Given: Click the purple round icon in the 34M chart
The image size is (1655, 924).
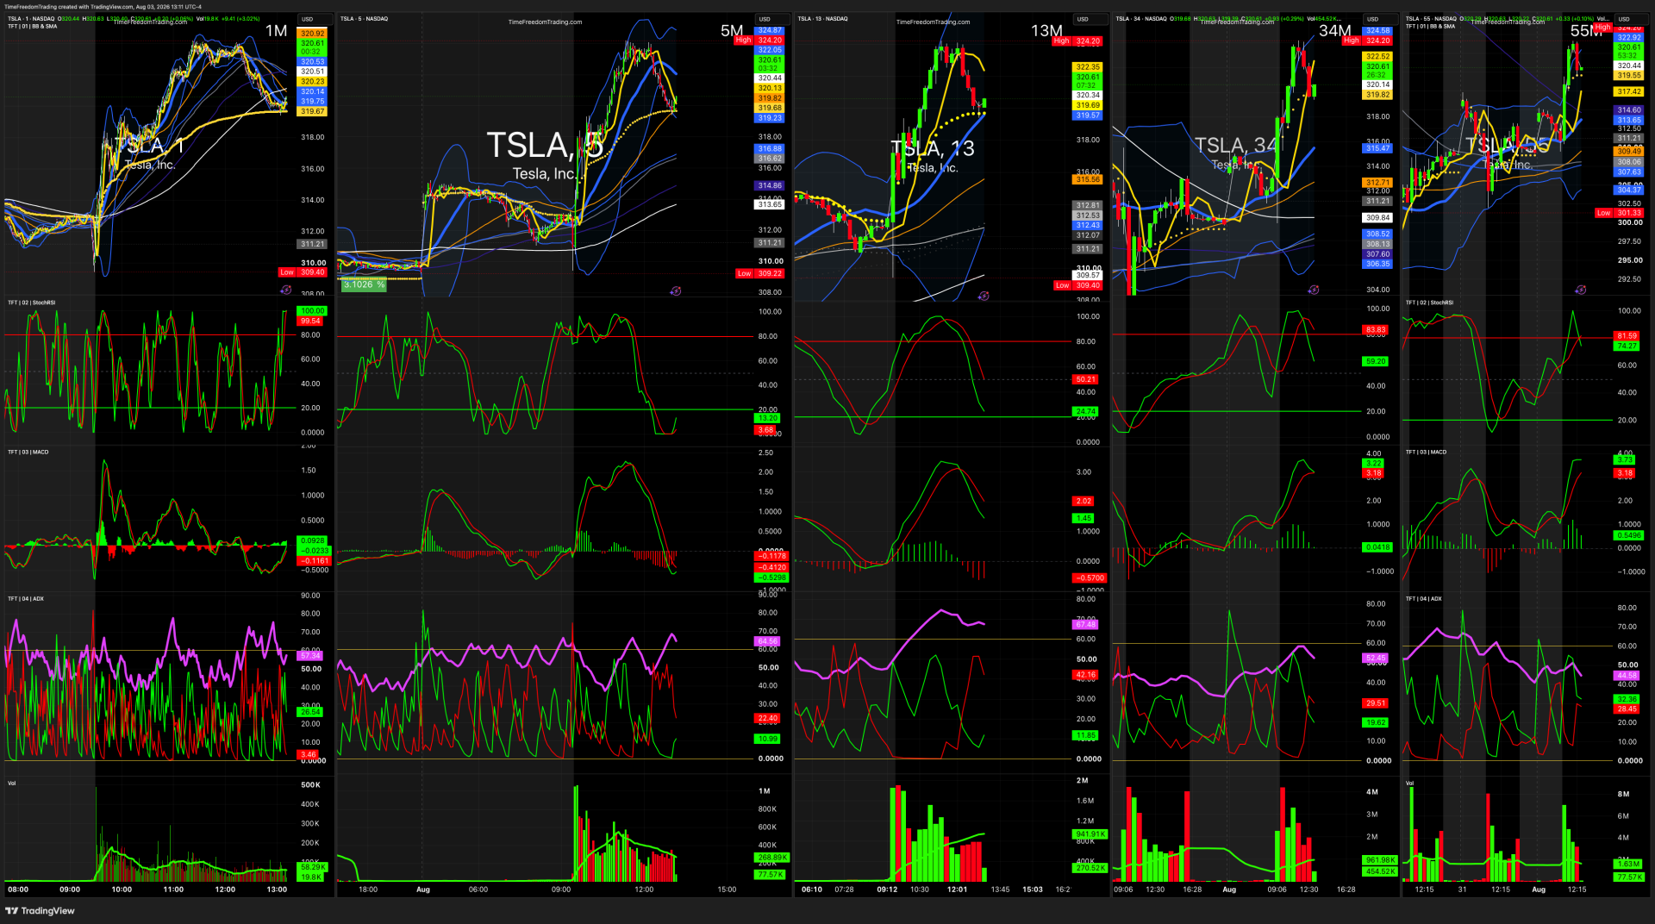Looking at the screenshot, I should [x=1314, y=290].
